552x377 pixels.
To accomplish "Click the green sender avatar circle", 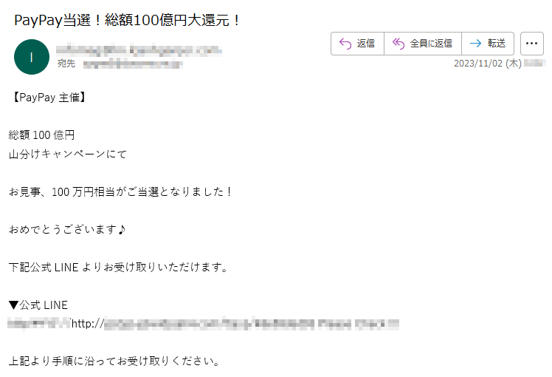I will [x=32, y=57].
